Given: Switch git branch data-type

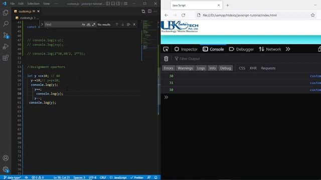Looking at the screenshot, I should (13, 177).
